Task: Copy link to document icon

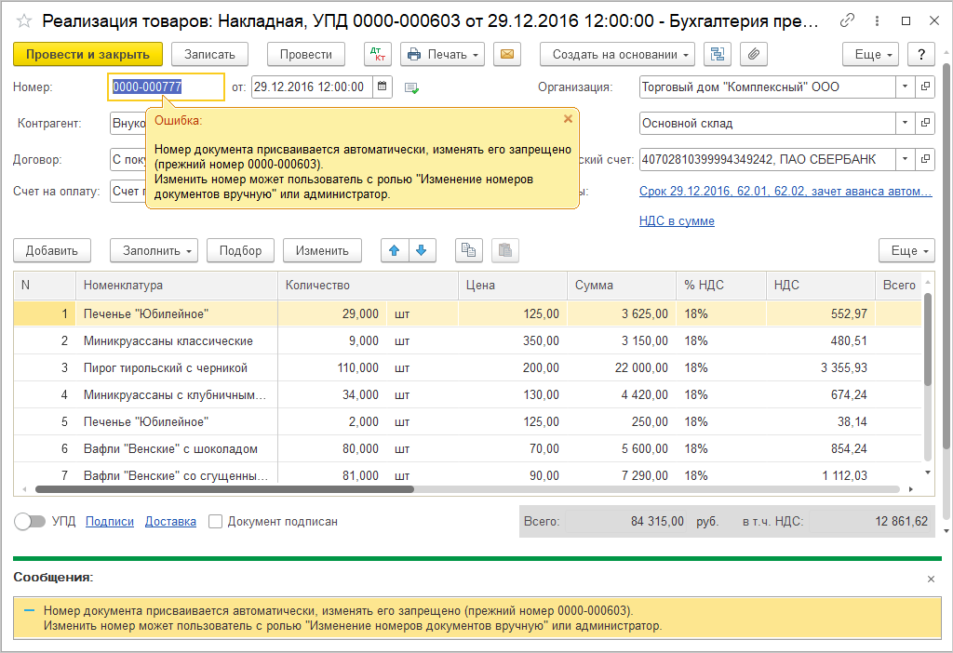Action: click(x=847, y=20)
